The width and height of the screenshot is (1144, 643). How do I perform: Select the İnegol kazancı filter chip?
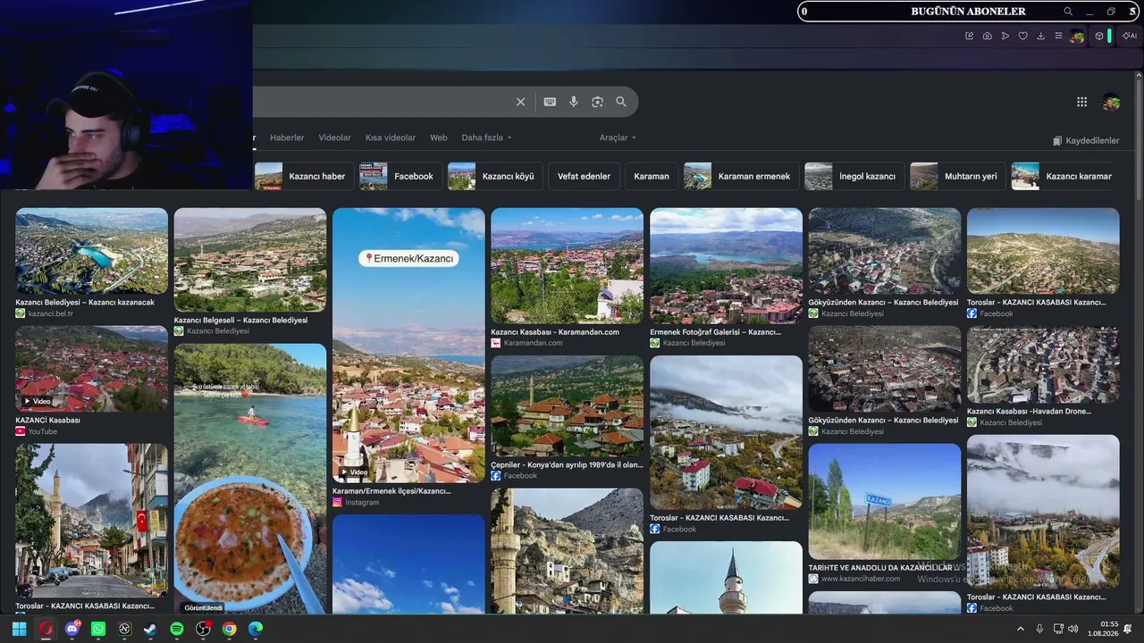click(854, 176)
